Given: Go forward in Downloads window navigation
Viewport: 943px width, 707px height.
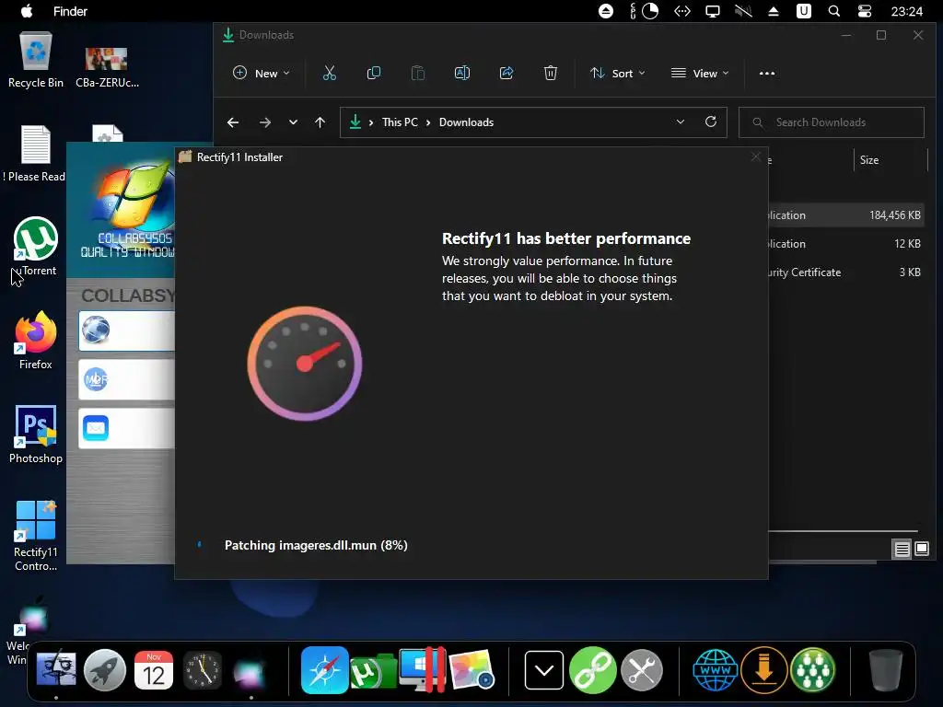Looking at the screenshot, I should tap(264, 122).
